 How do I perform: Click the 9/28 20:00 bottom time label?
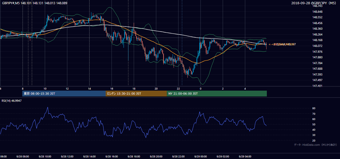point(156,157)
